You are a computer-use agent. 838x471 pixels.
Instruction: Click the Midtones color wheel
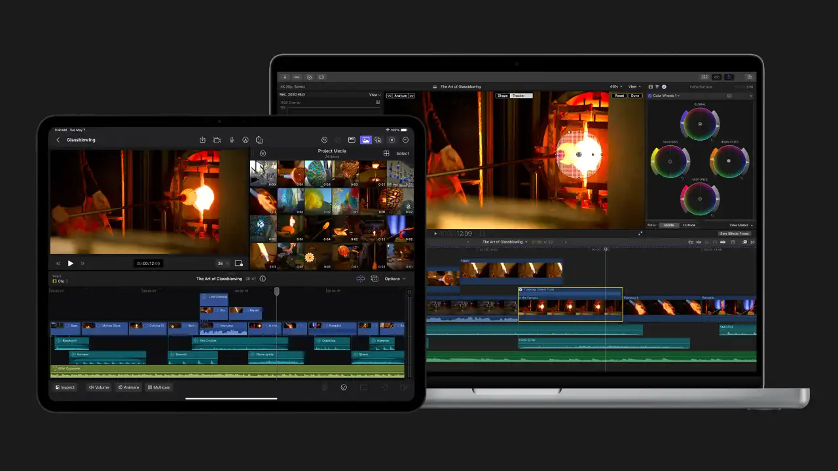coord(700,199)
